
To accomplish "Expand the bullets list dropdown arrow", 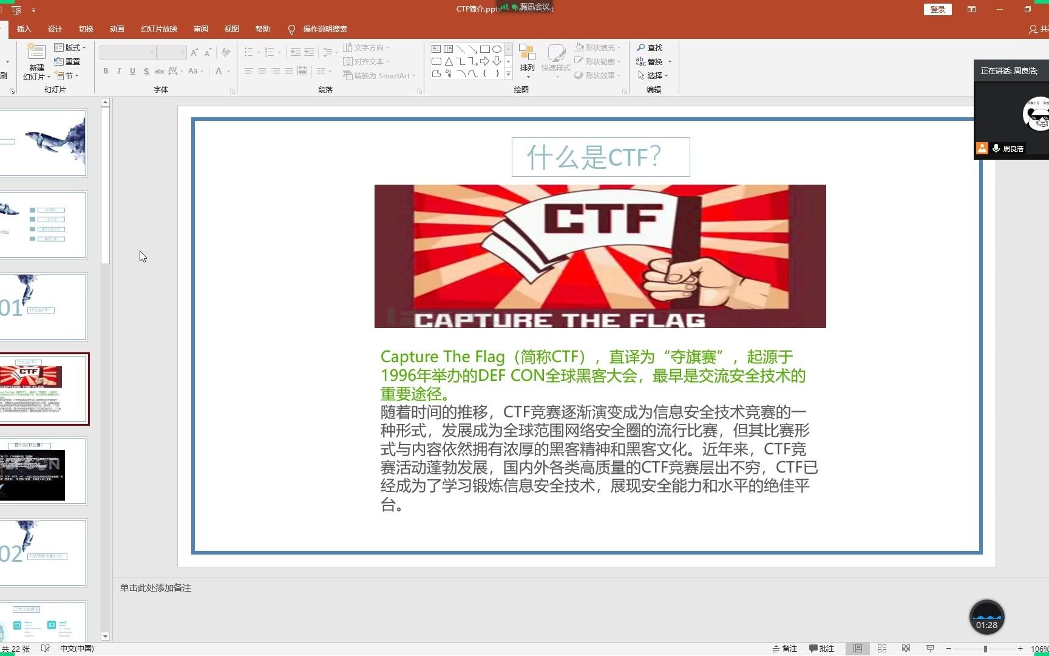I will coord(259,53).
